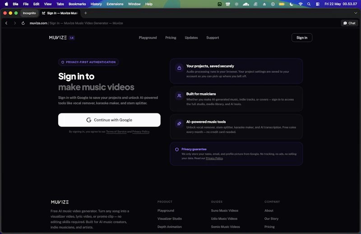Screen dimensions: 361x234
Task: Open Privacy Policy link below Google button
Action: (141, 131)
